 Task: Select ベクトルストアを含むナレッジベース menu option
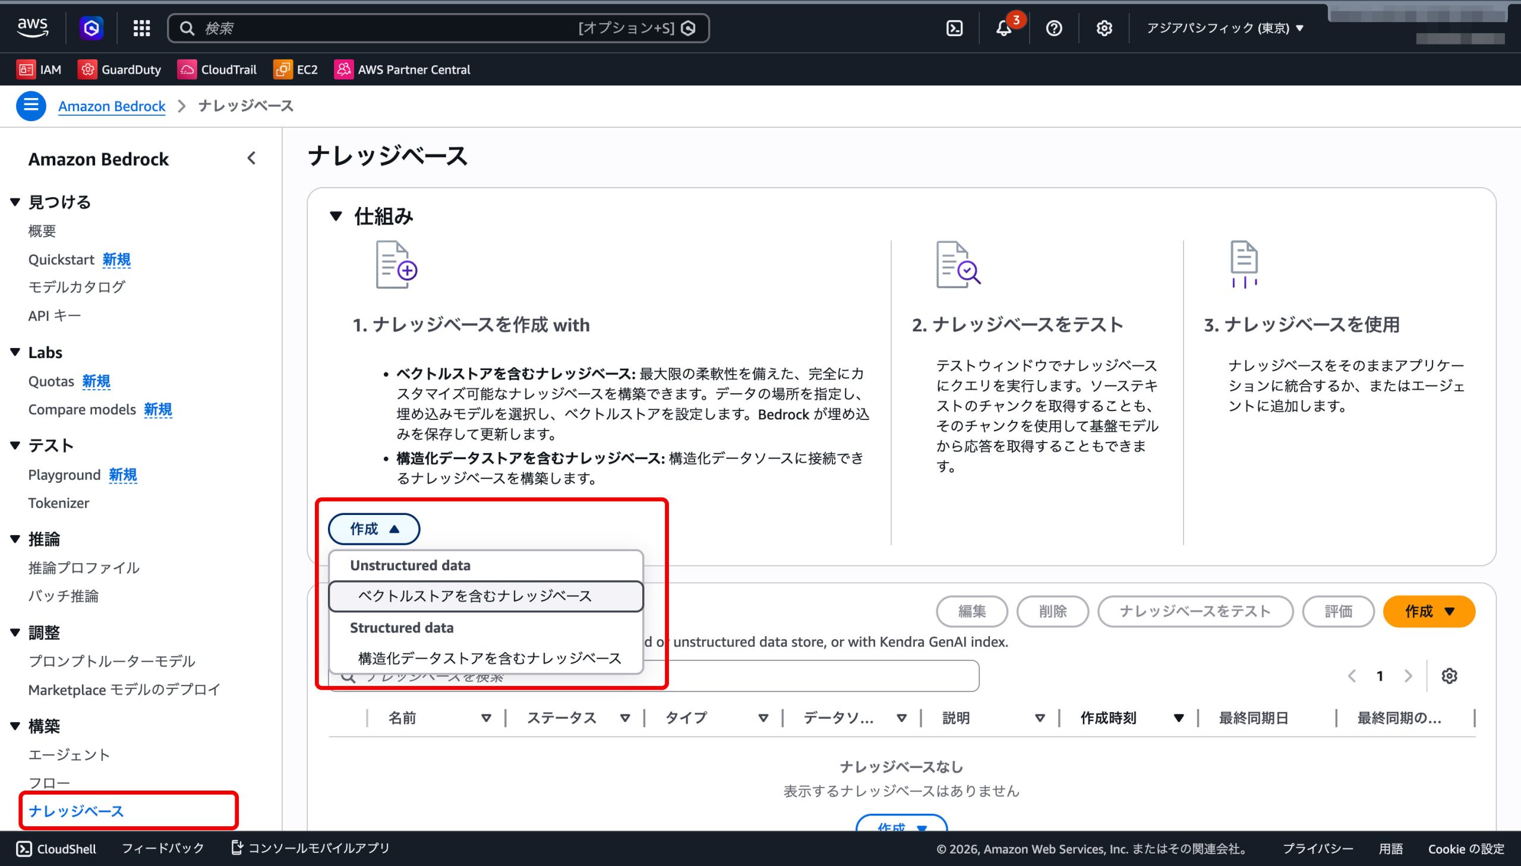click(x=475, y=596)
